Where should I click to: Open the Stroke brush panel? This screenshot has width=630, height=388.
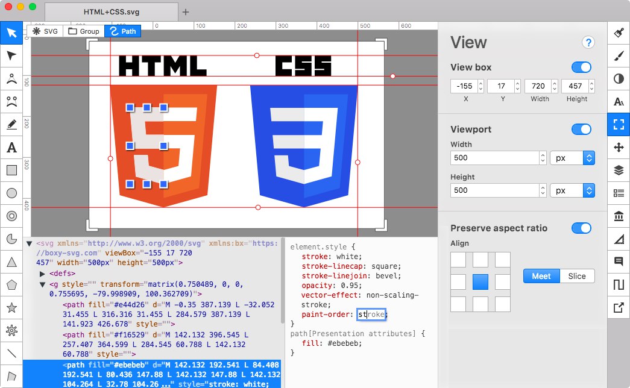pos(619,55)
